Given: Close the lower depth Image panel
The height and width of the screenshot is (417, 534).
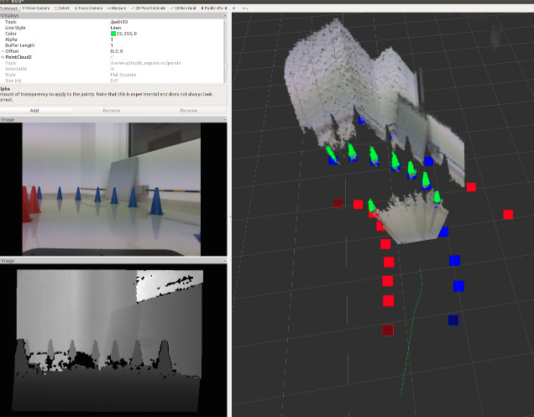Looking at the screenshot, I should [225, 260].
